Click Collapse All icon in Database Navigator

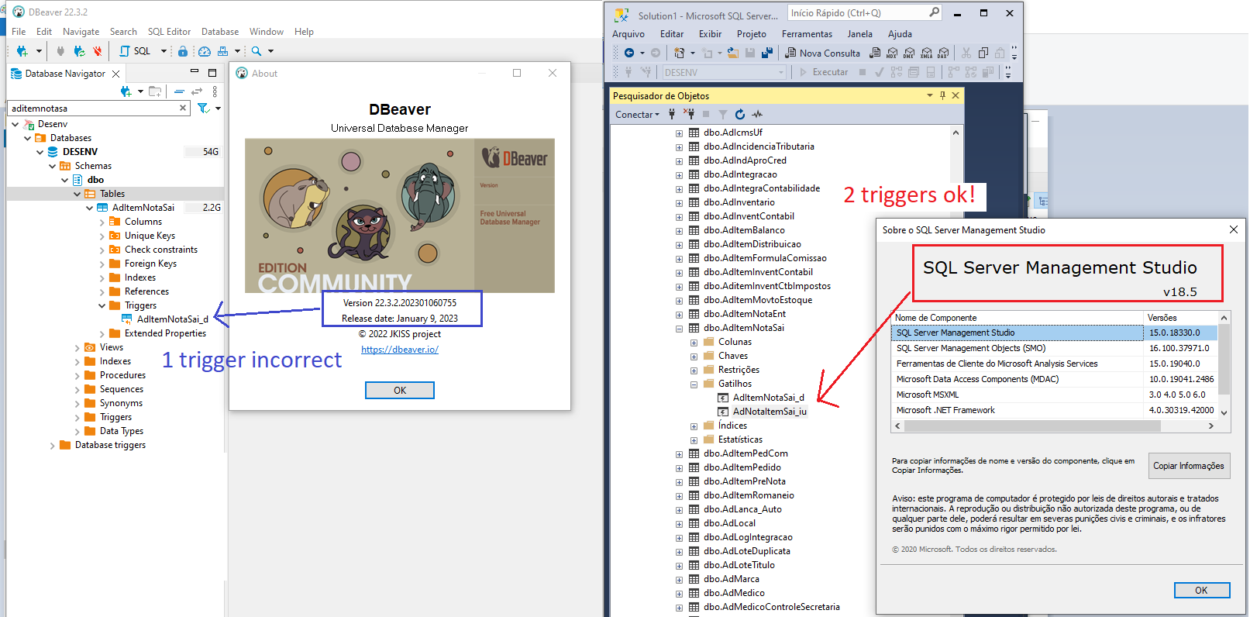coord(179,91)
